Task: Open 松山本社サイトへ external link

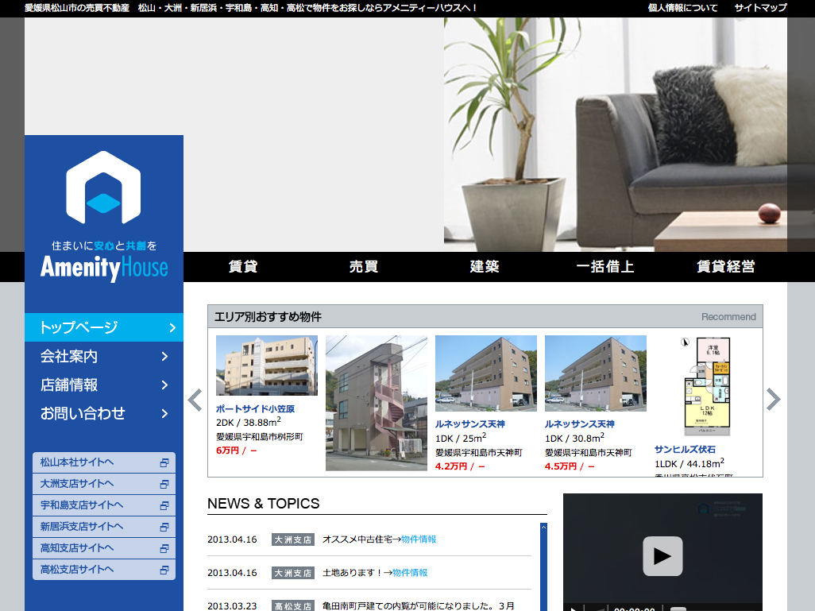Action: click(103, 462)
